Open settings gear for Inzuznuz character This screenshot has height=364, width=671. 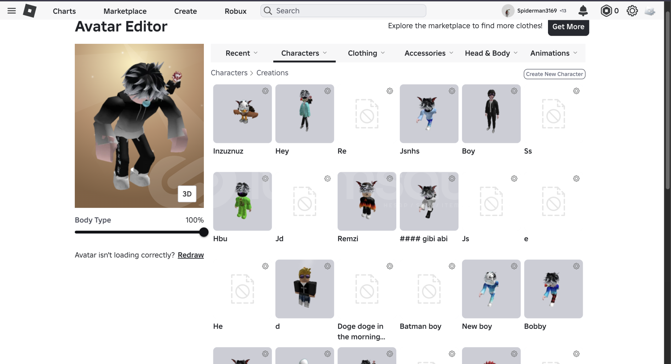(x=266, y=91)
